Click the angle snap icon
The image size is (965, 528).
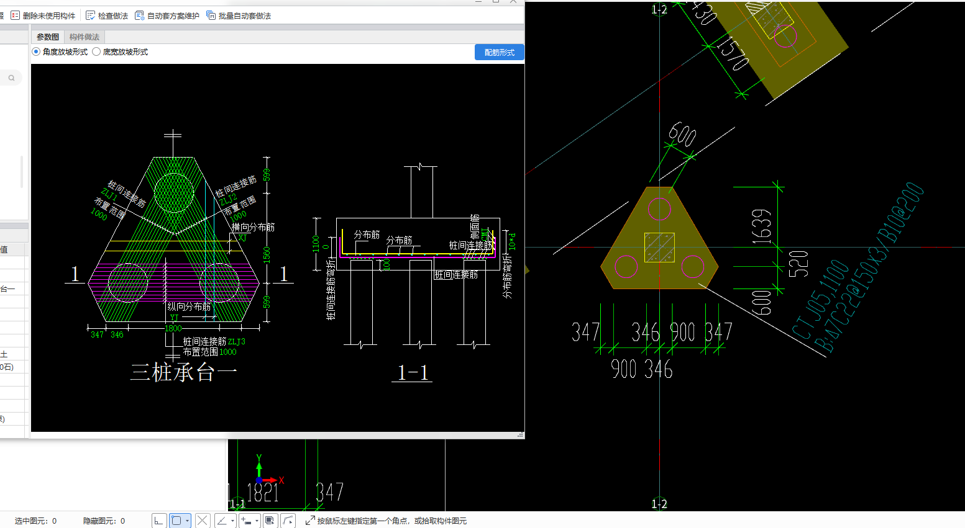tap(222, 521)
